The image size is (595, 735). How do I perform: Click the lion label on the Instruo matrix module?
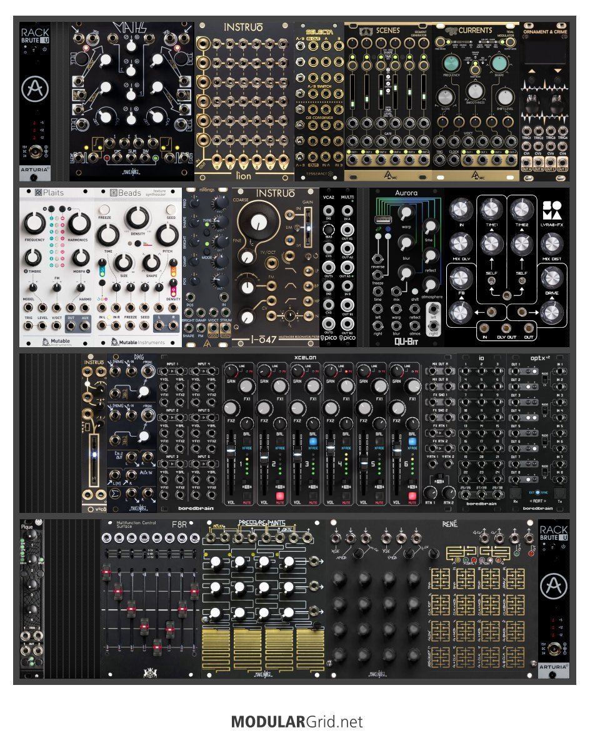point(244,176)
